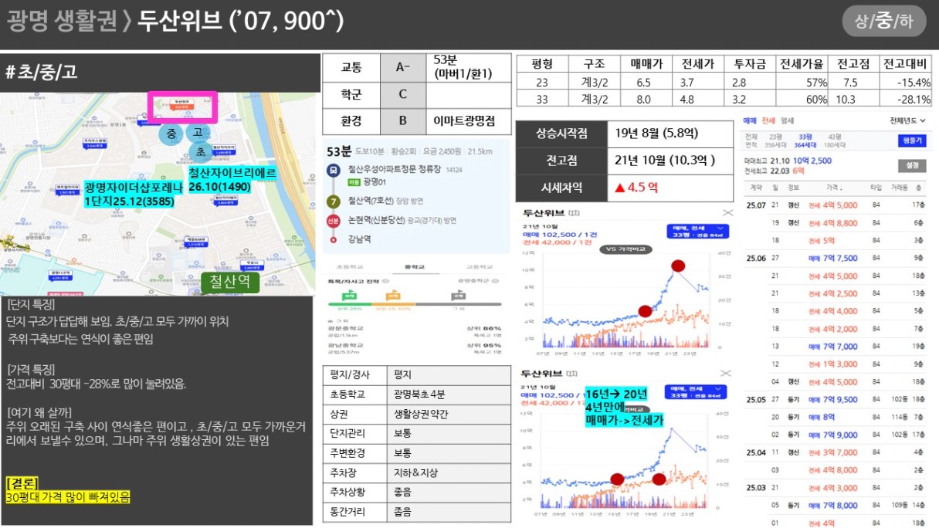This screenshot has height=528, width=939.
Task: Click the '전고대비' column header
Action: click(x=907, y=64)
